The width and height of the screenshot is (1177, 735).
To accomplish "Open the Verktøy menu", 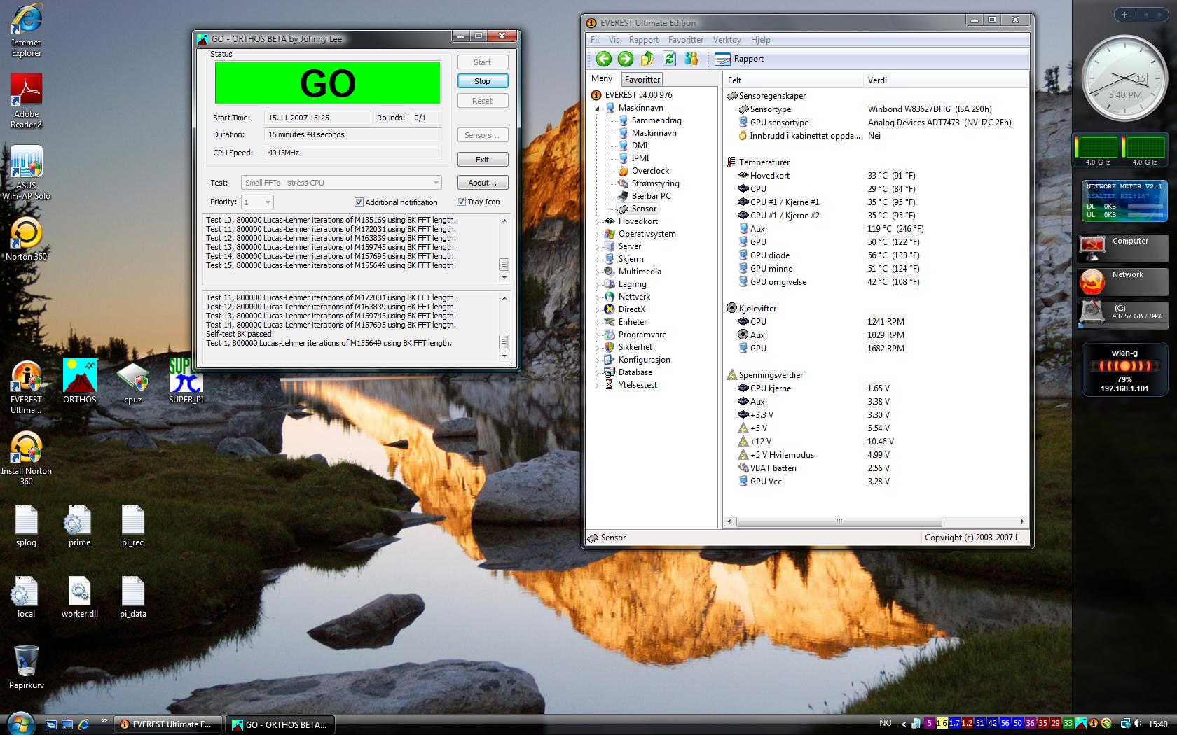I will tap(727, 40).
